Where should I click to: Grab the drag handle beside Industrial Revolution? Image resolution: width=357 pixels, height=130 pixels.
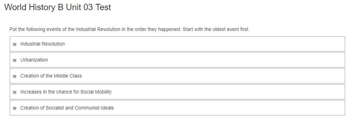[x=15, y=44]
